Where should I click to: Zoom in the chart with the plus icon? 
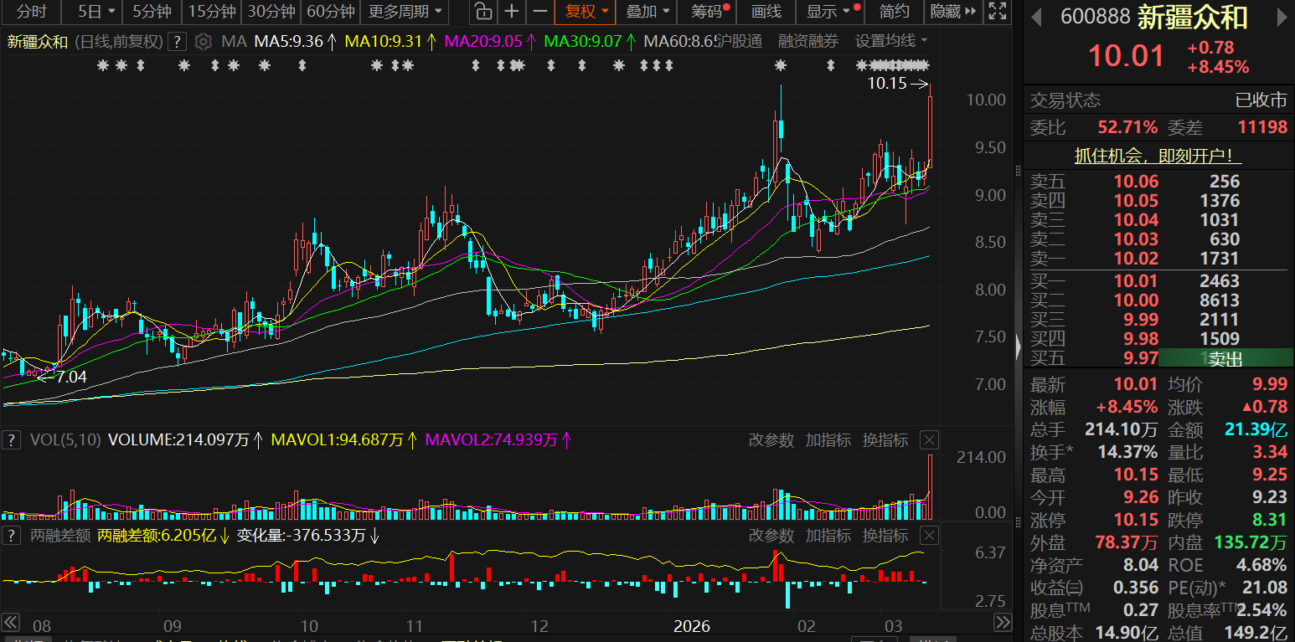pyautogui.click(x=511, y=12)
